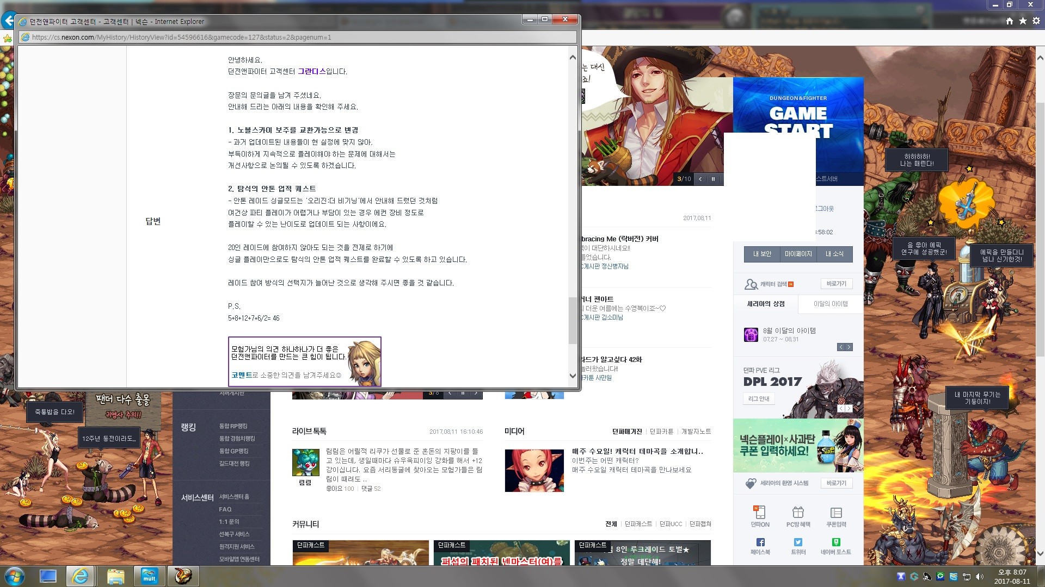
Task: Click the 림림 avatar thumbnail in 라이브톡톡
Action: [305, 463]
